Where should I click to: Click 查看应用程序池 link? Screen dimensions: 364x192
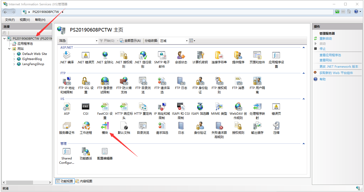330,55
